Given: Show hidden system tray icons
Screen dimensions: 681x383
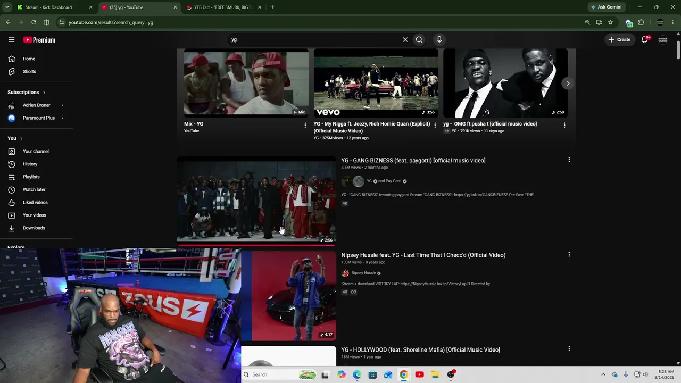Looking at the screenshot, I should tap(603, 374).
